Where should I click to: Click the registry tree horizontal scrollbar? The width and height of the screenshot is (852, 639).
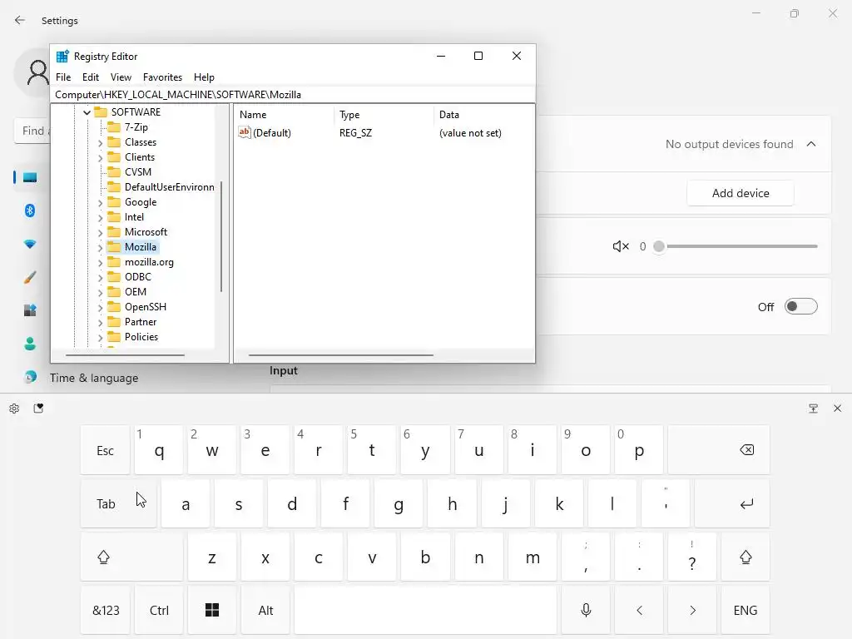(125, 355)
